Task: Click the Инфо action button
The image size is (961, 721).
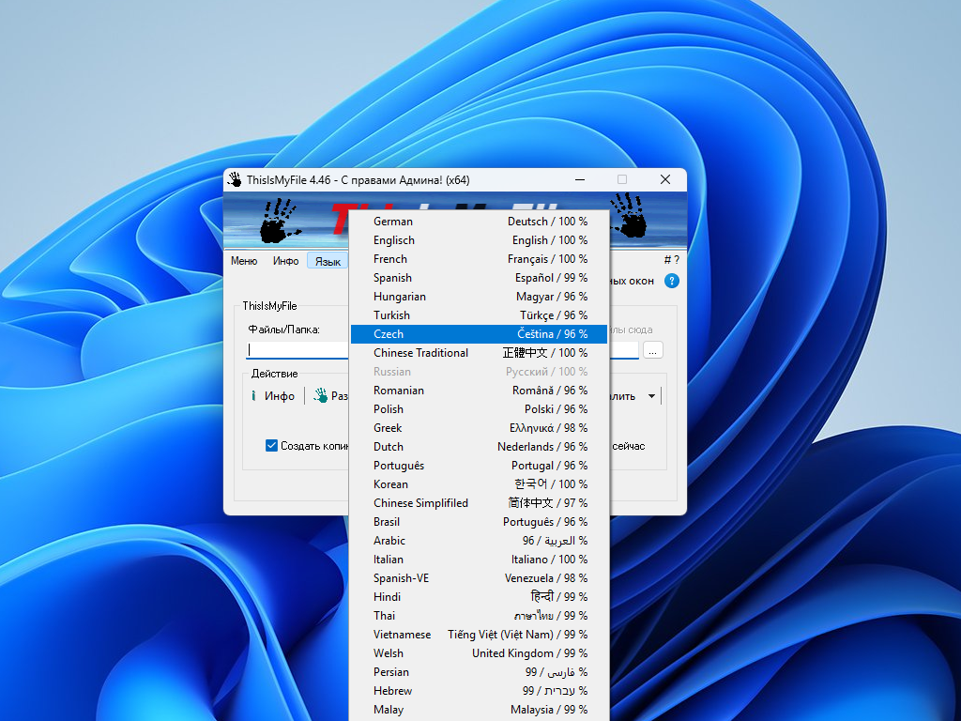Action: (272, 396)
